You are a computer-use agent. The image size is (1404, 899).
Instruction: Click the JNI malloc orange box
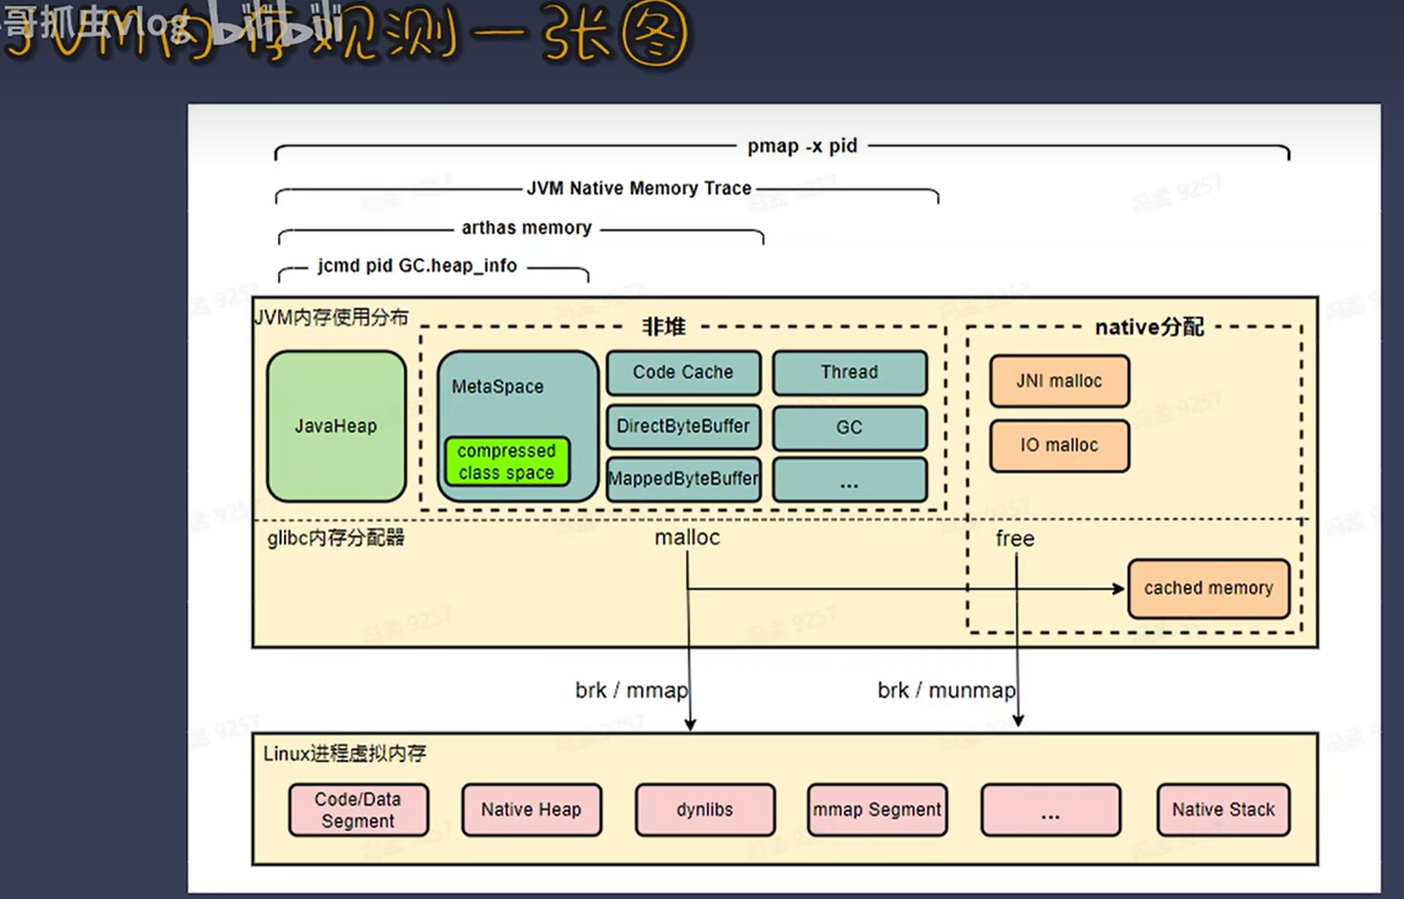(1059, 381)
